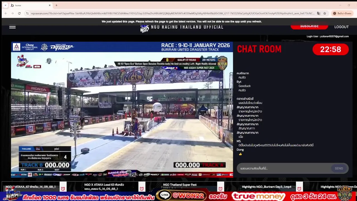The height and width of the screenshot is (201, 357).
Task: Bookmark this page with star icon
Action: click(x=325, y=13)
